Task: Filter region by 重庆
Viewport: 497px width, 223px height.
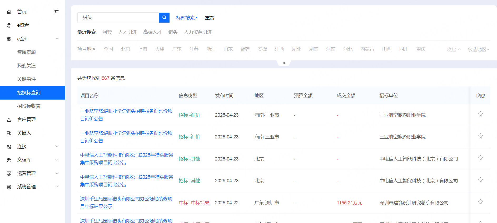Action: [x=421, y=49]
